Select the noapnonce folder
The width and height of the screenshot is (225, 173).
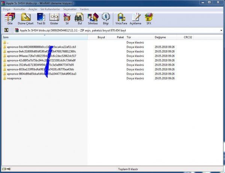click(14, 78)
